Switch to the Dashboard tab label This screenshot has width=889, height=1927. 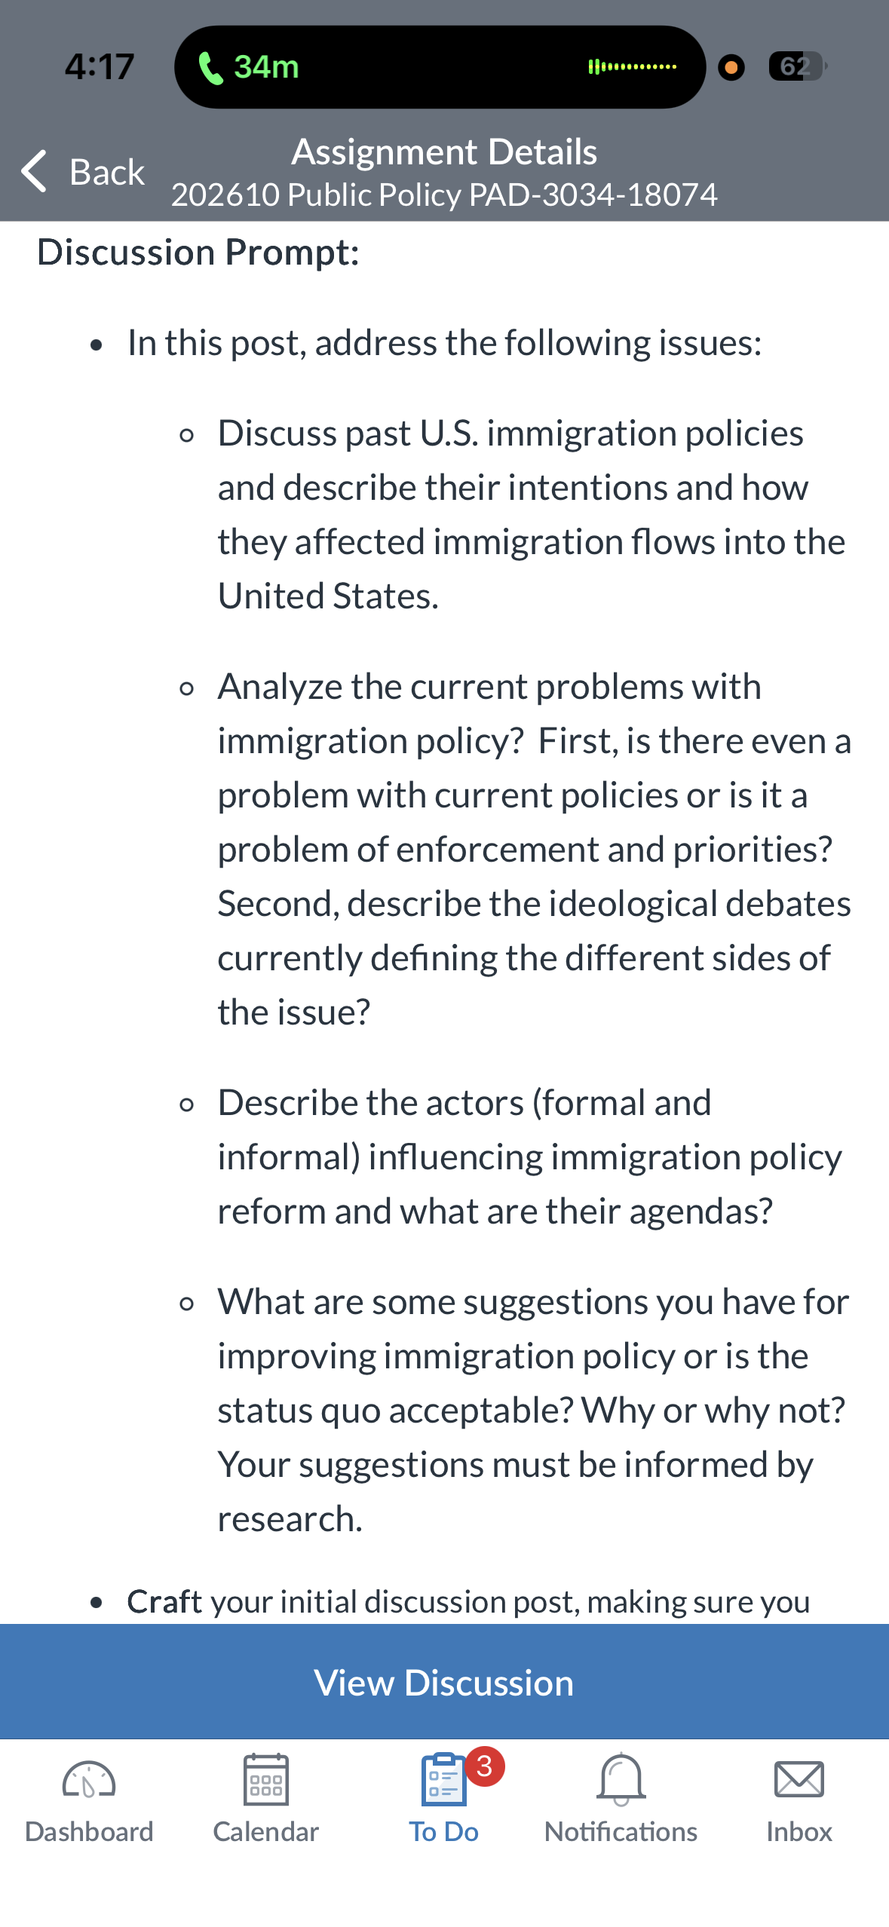pos(89,1831)
